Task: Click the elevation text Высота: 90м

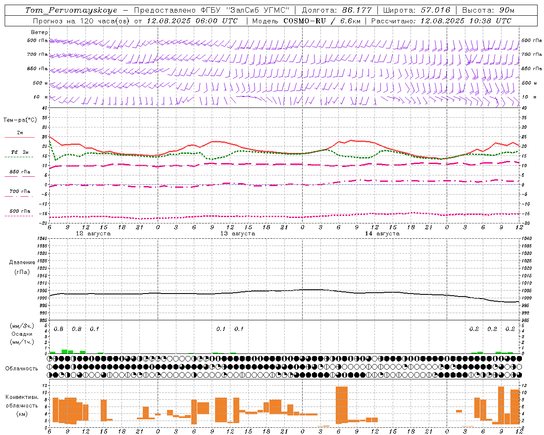Action: click(x=488, y=10)
